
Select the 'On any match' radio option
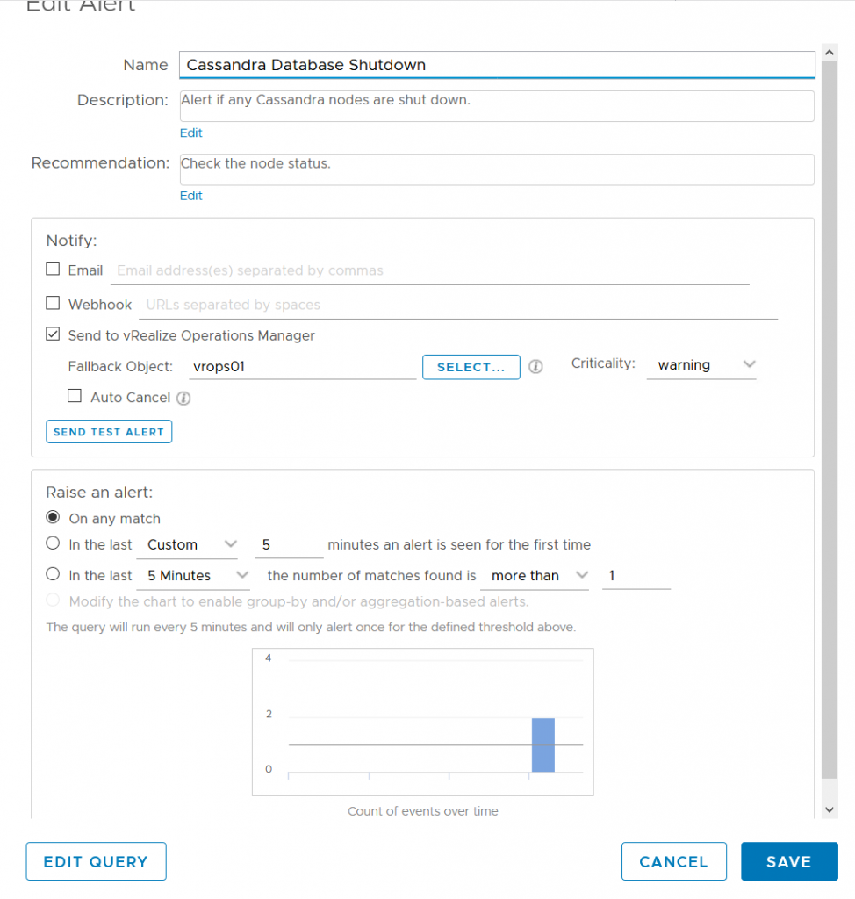53,518
